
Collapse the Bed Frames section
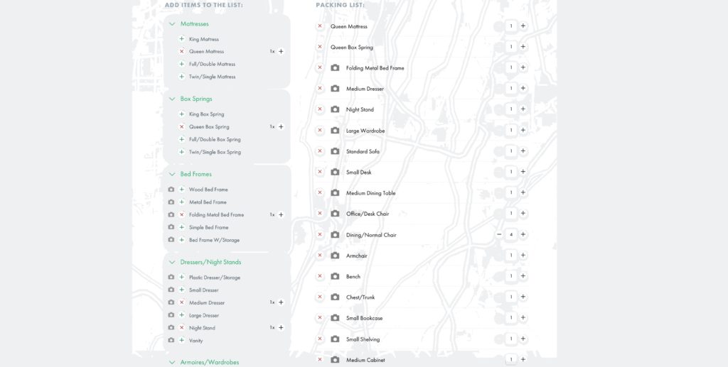tap(172, 174)
